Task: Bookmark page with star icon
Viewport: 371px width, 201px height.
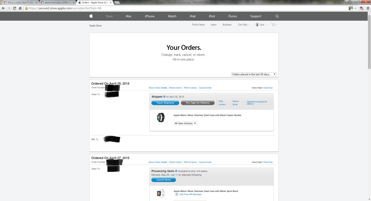Action: (355, 8)
